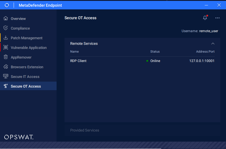Click the Address:Port column header

[205, 52]
